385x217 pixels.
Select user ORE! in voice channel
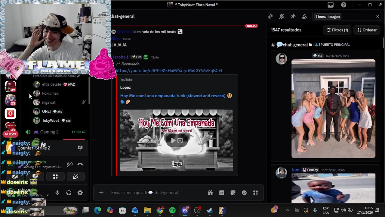pyautogui.click(x=46, y=112)
